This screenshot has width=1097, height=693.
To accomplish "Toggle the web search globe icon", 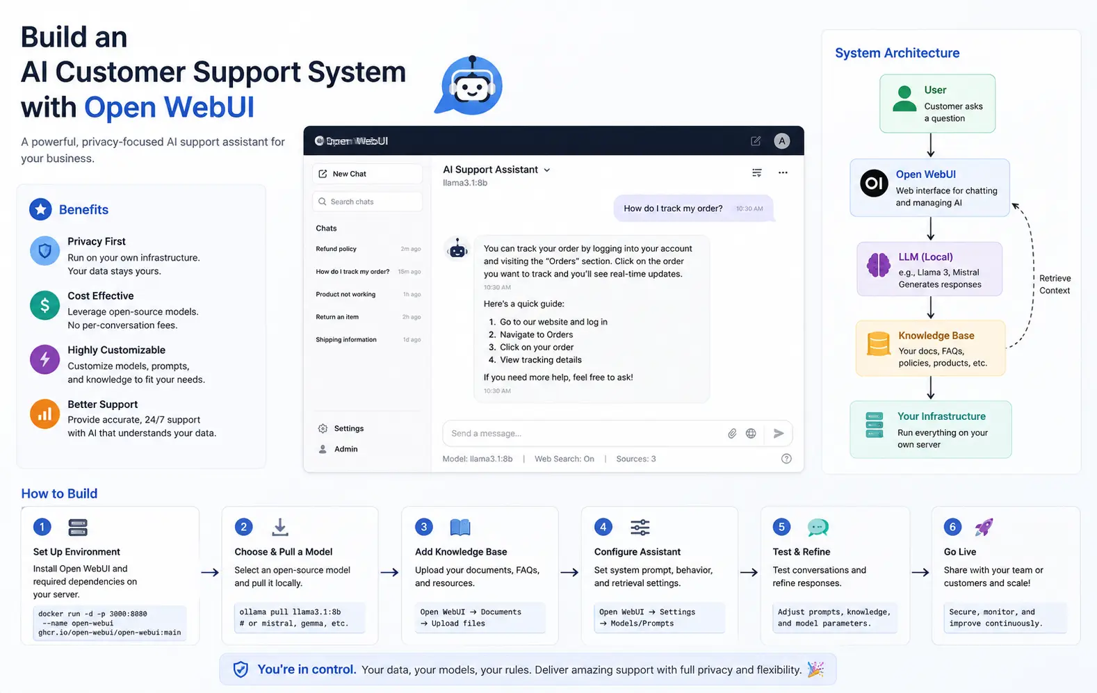I will click(751, 434).
